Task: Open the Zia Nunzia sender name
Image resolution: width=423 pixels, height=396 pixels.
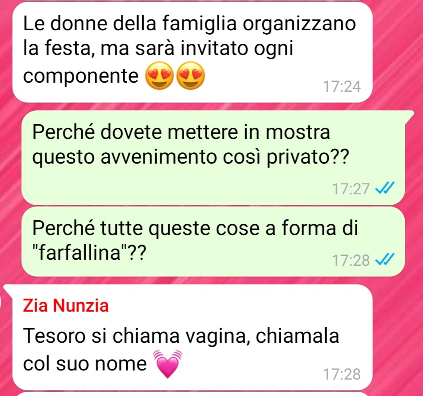Action: coord(66,306)
